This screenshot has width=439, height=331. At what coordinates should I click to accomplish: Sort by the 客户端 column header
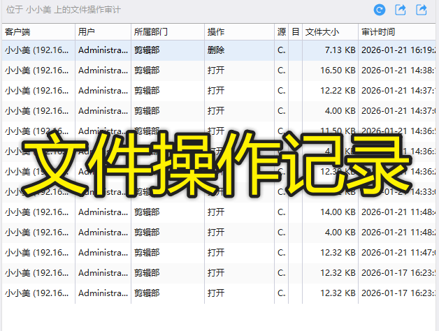coord(38,32)
